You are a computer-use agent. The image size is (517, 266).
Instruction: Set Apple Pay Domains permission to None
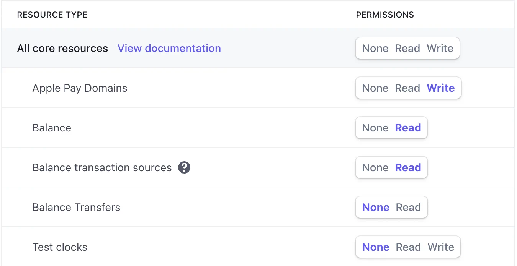pyautogui.click(x=375, y=88)
